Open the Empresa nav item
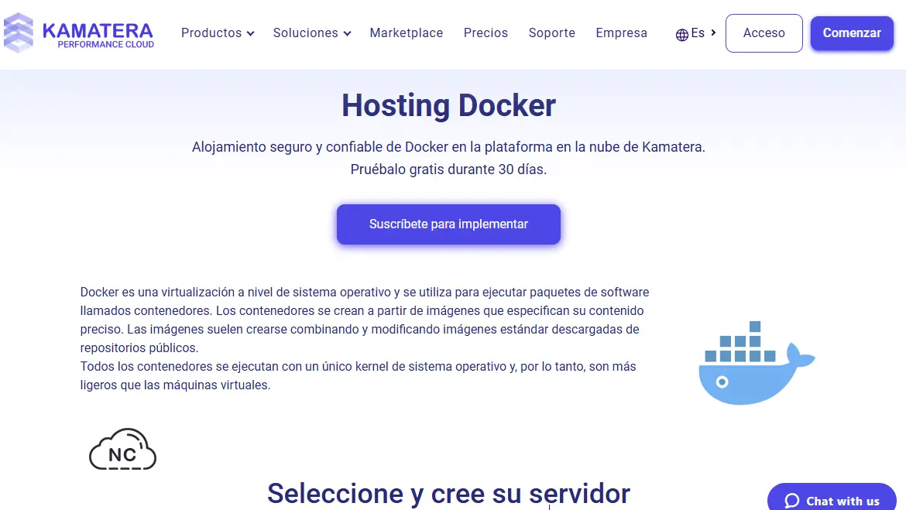The height and width of the screenshot is (510, 906). click(x=621, y=33)
